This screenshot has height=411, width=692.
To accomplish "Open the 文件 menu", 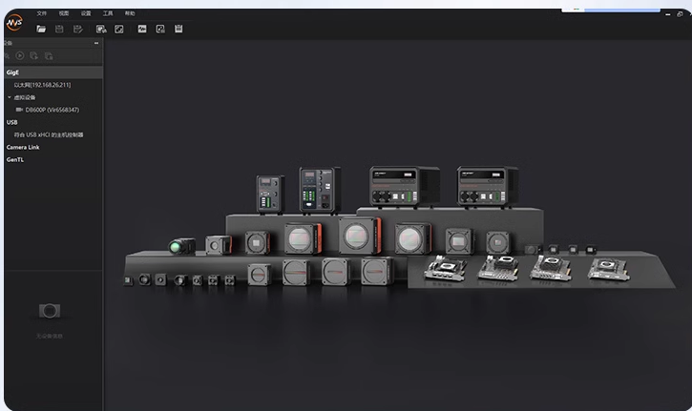I will pos(41,13).
